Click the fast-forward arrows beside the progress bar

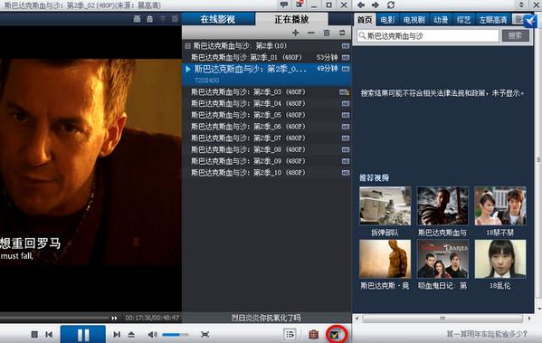[114, 318]
